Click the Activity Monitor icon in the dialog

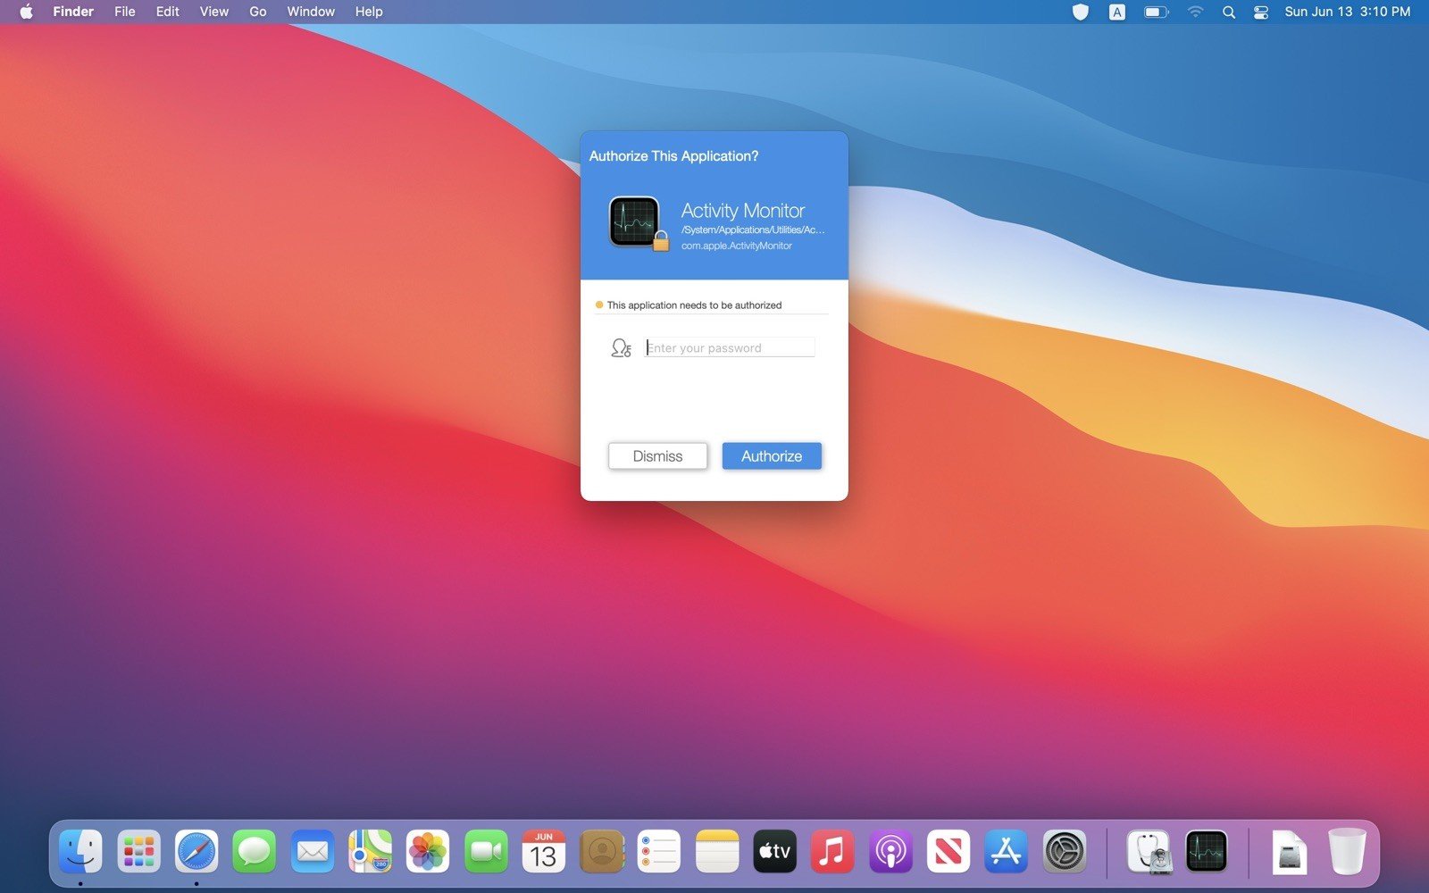tap(635, 221)
